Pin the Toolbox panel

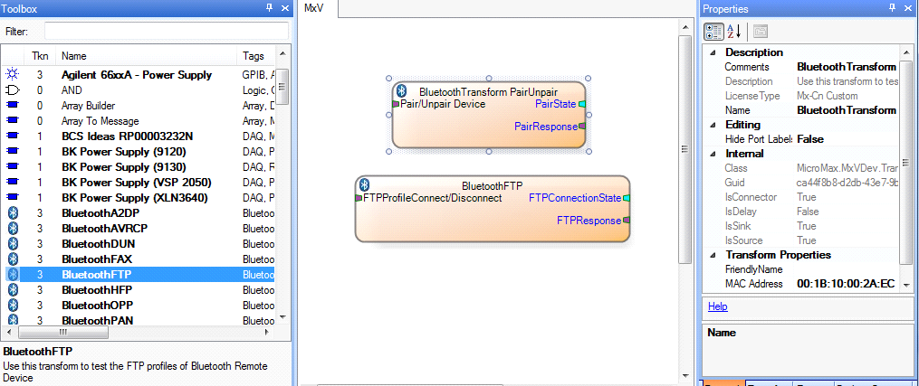click(x=269, y=7)
